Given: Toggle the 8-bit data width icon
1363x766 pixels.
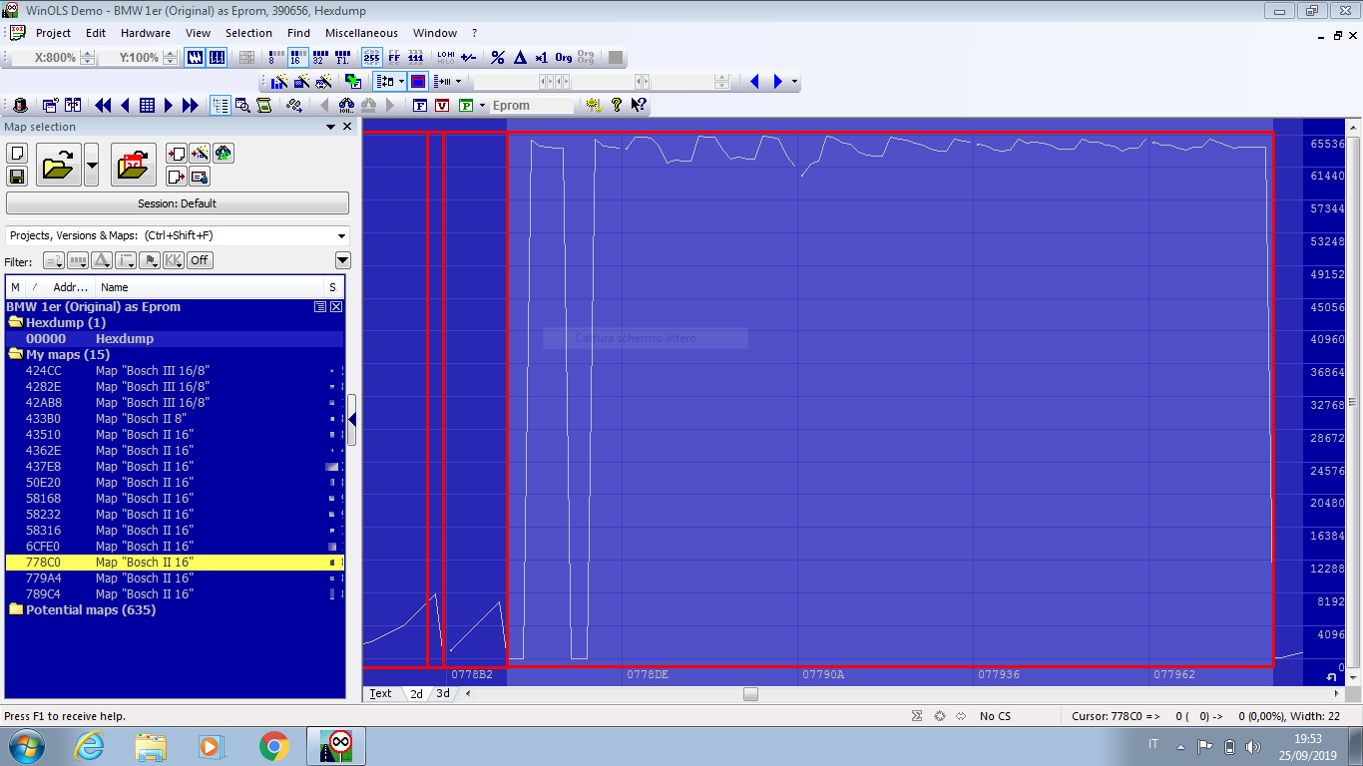Looking at the screenshot, I should (272, 58).
